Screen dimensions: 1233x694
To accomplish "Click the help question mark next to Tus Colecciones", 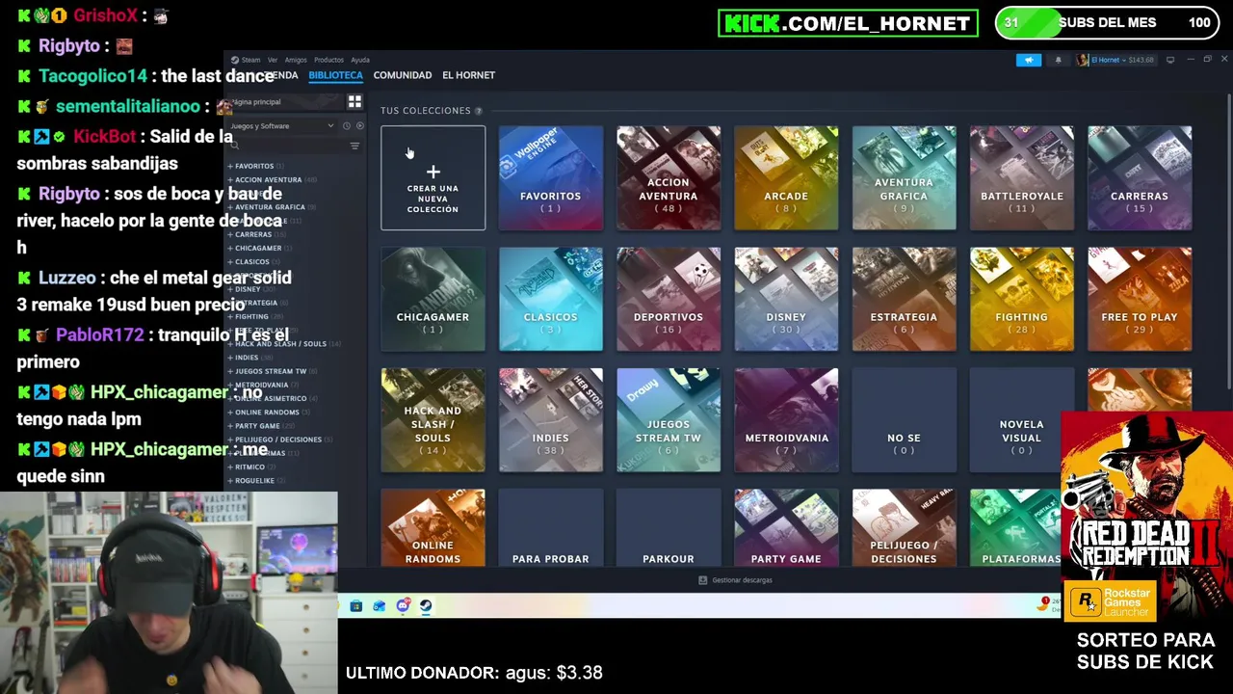I will [x=479, y=111].
